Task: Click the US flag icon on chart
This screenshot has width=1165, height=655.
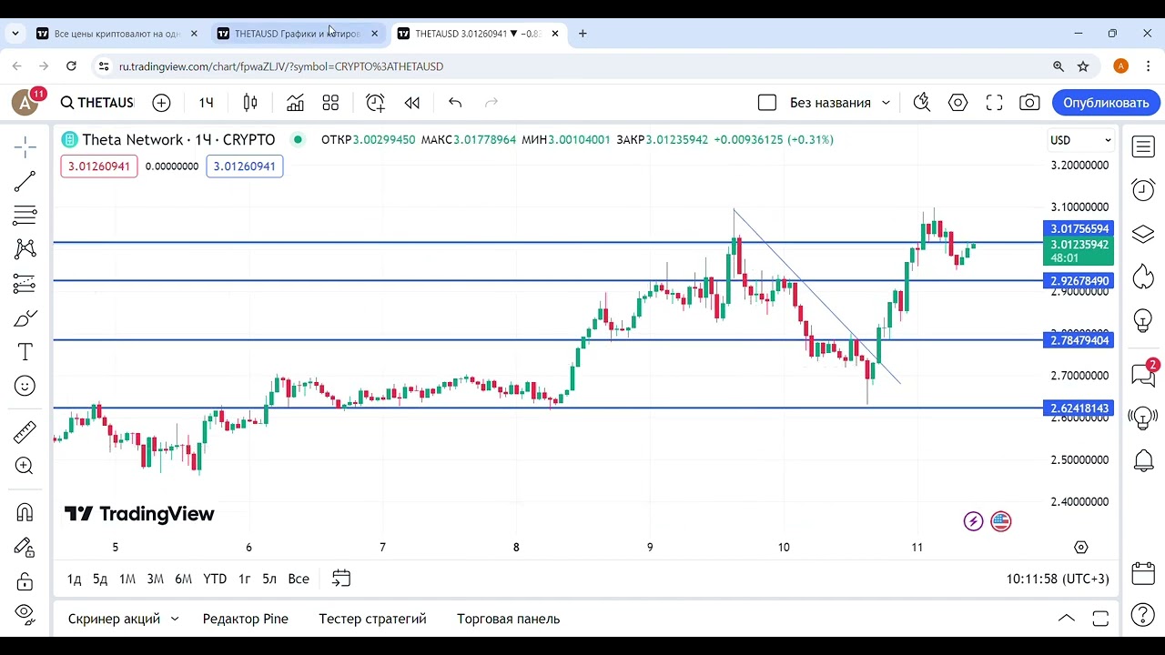Action: click(1001, 521)
